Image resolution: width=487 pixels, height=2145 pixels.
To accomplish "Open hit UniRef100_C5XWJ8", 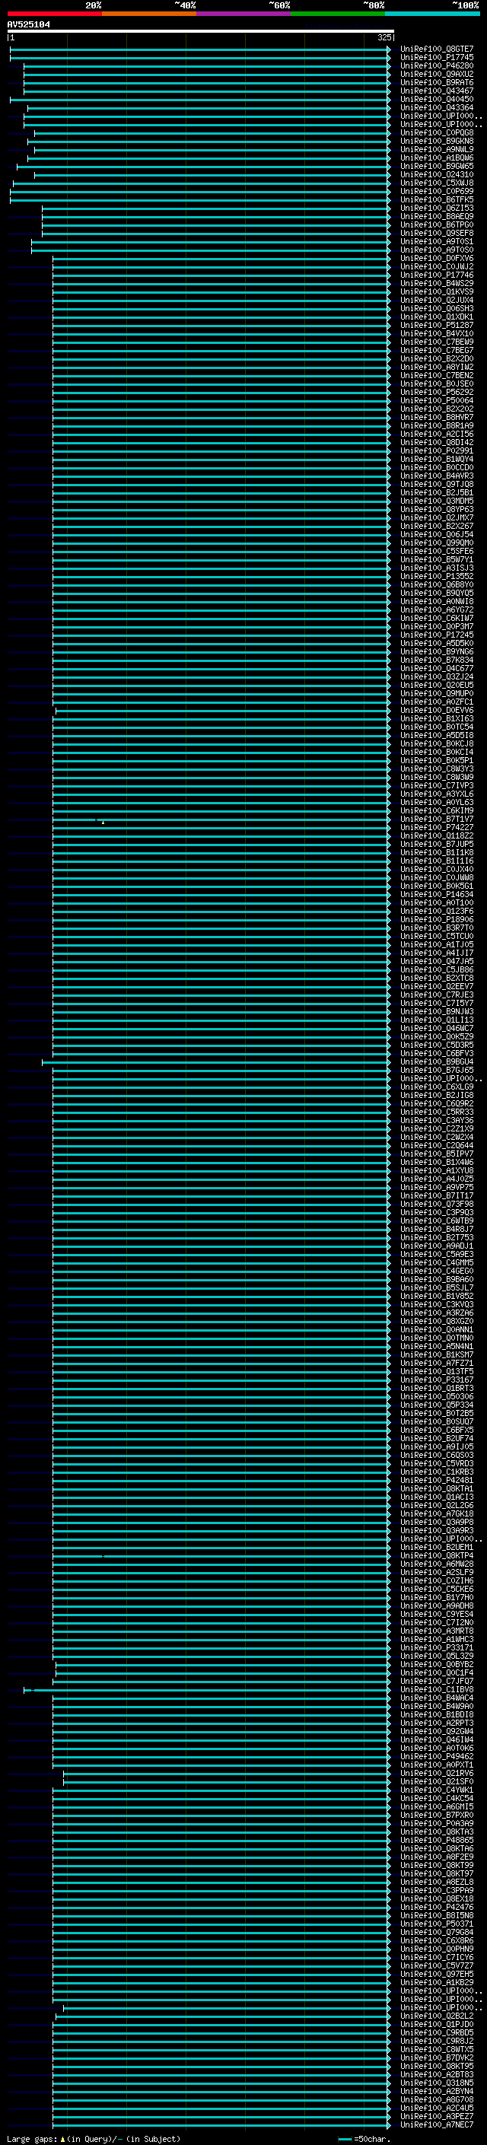I will click(437, 183).
